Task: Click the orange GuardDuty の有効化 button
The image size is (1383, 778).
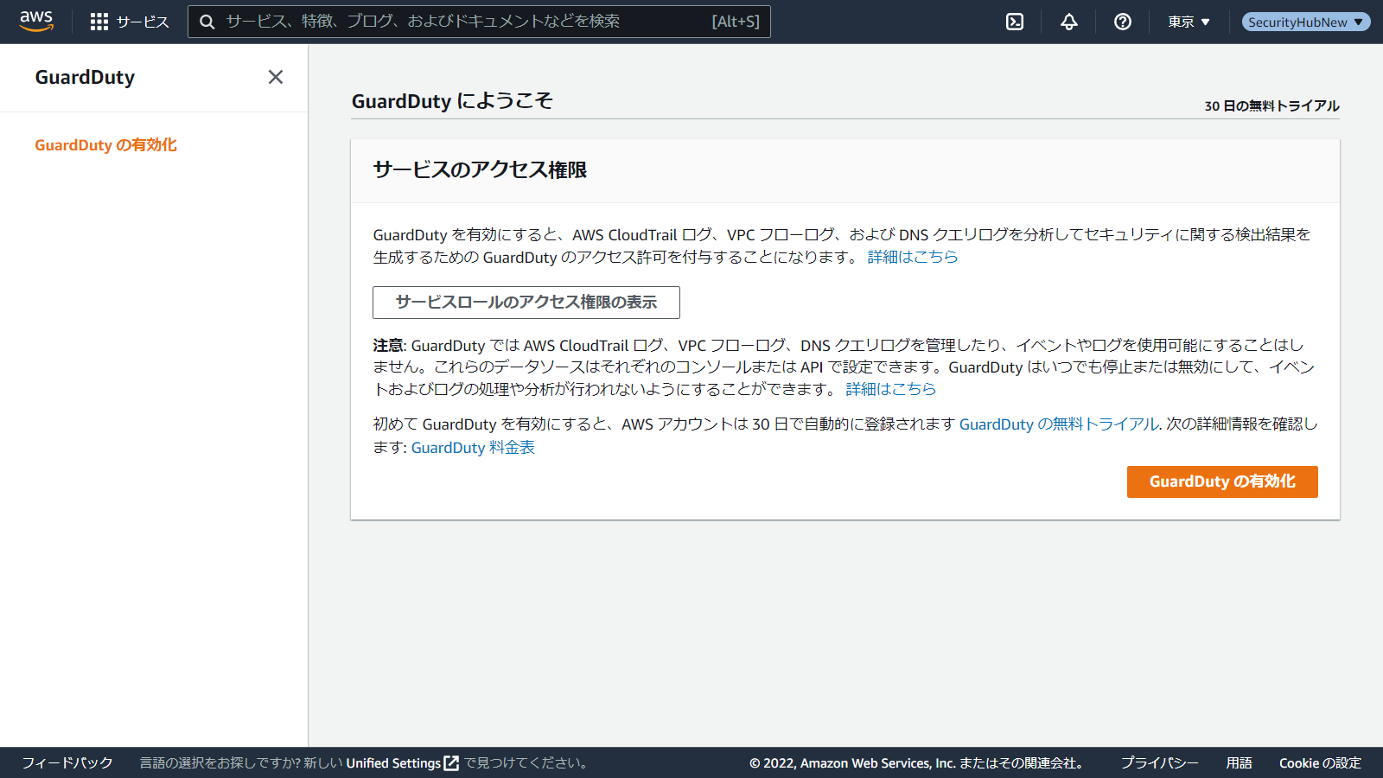Action: pyautogui.click(x=1221, y=481)
